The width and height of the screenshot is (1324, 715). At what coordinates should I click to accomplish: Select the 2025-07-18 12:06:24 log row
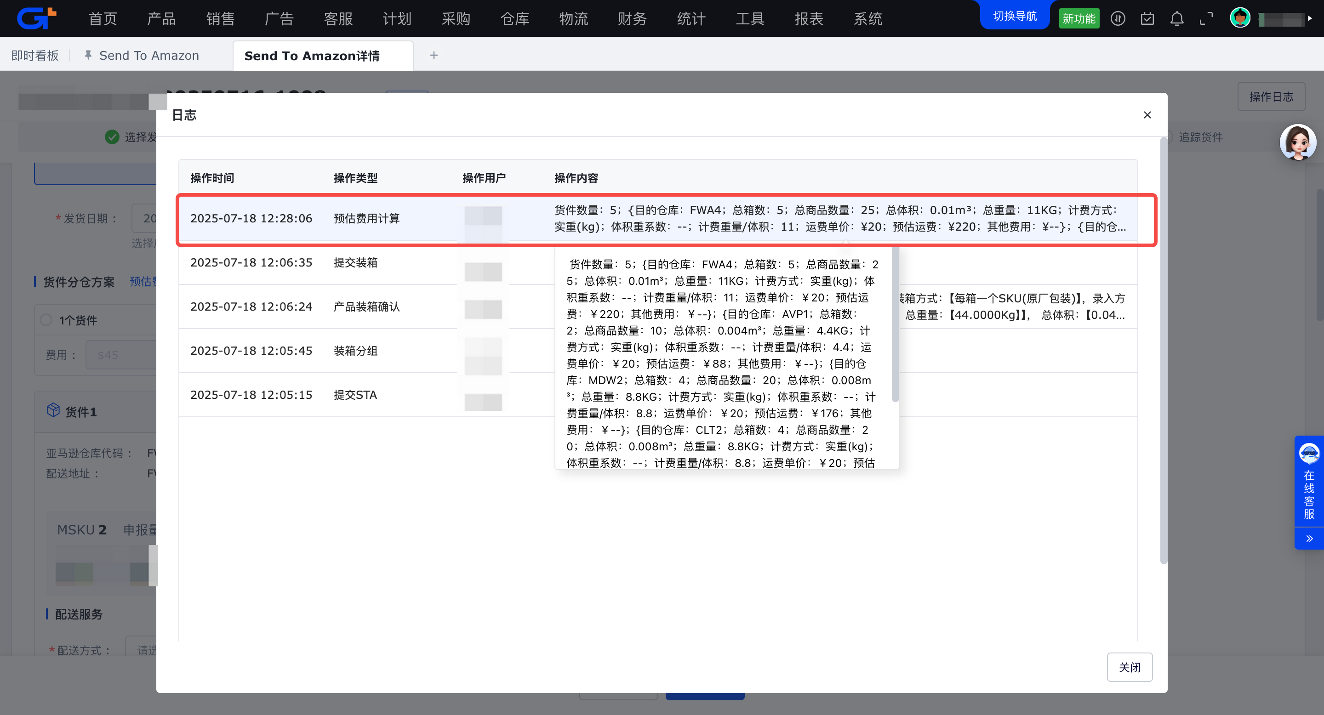(658, 306)
